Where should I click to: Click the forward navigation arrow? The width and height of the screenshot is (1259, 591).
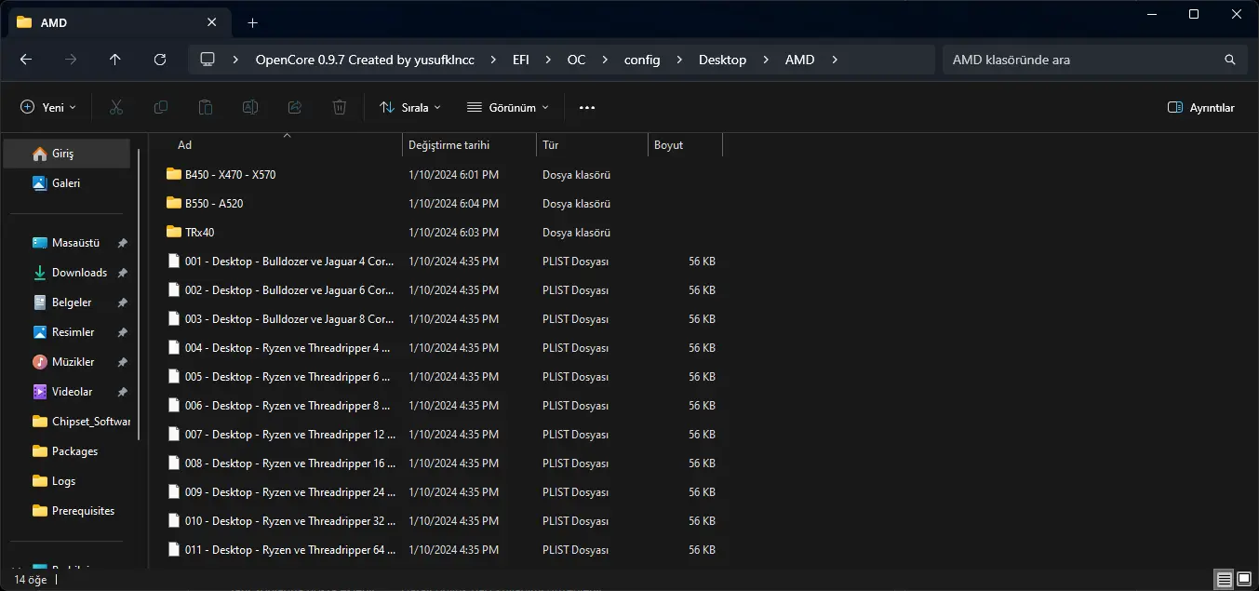point(71,60)
